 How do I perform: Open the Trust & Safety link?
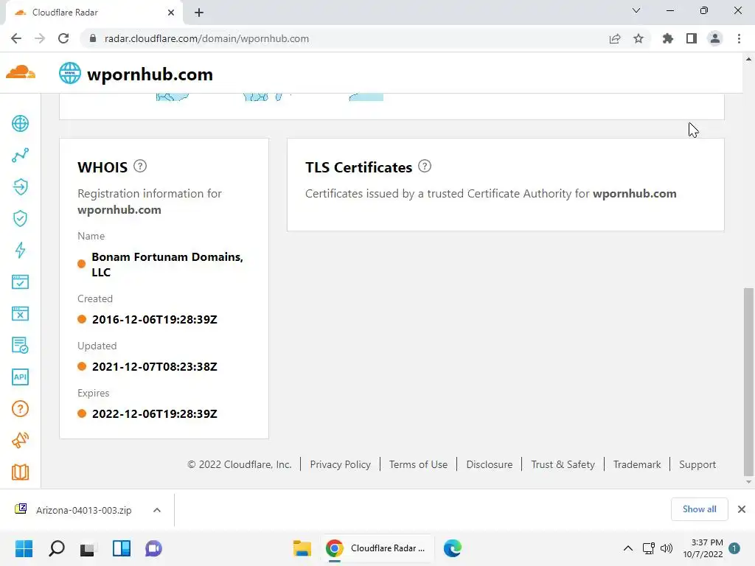click(563, 464)
